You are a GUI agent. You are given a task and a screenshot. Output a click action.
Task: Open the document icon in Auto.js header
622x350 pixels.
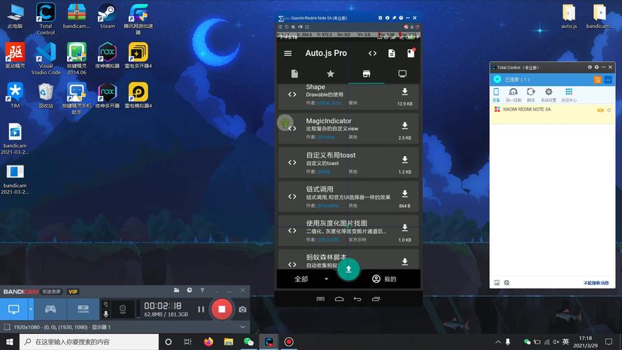click(x=392, y=53)
